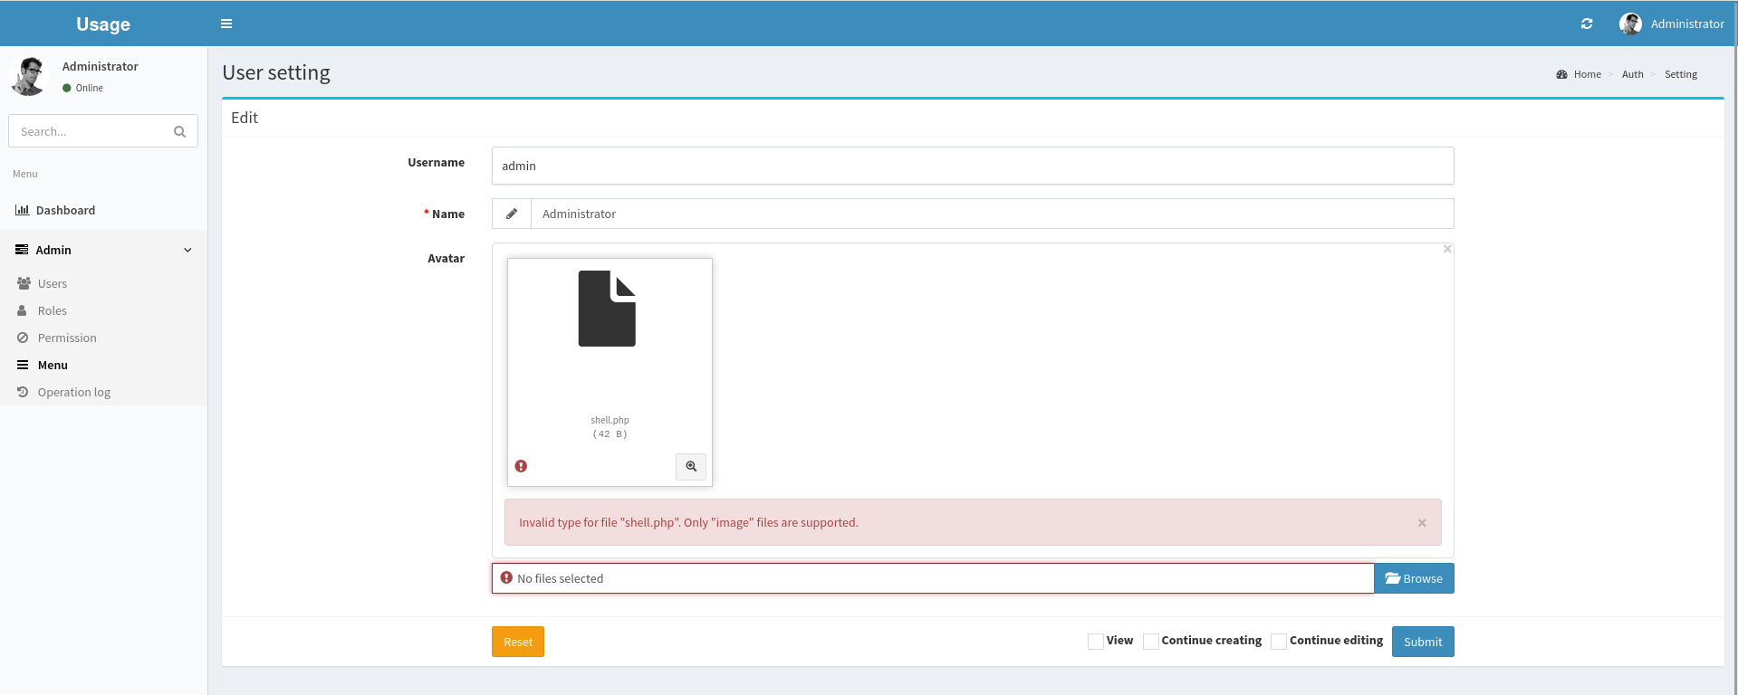Open the Administrator user dropdown in header

[1672, 24]
